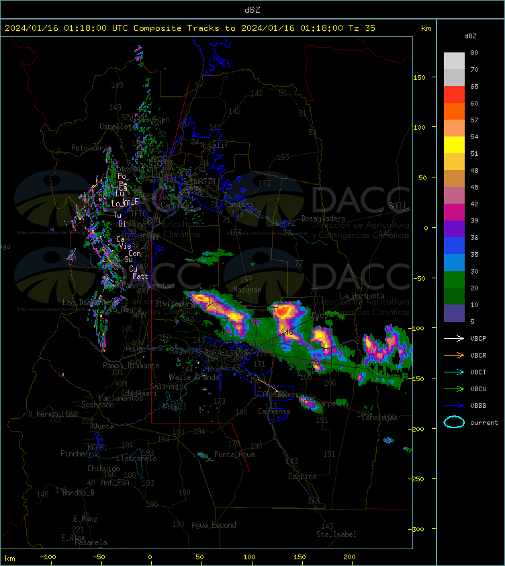
Task: Select the red 60-65 dBZ legend swatch
Action: coord(454,95)
